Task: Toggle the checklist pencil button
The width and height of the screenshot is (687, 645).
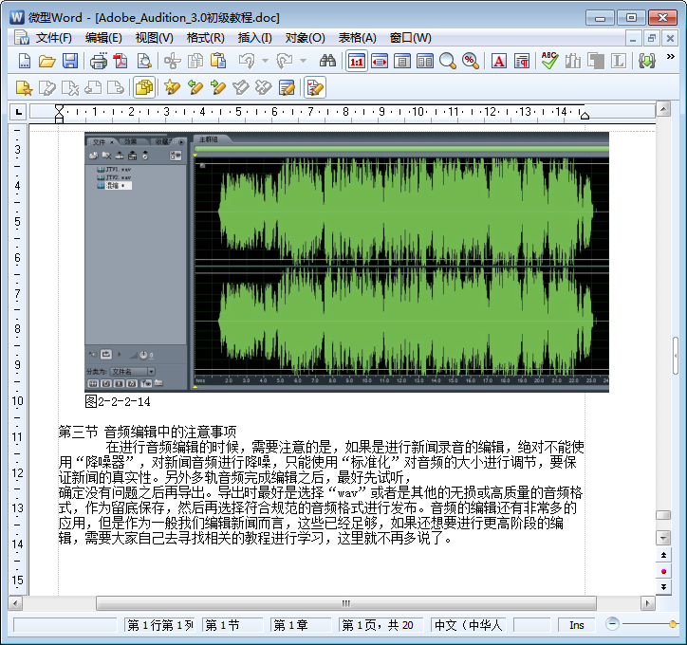Action: (315, 87)
